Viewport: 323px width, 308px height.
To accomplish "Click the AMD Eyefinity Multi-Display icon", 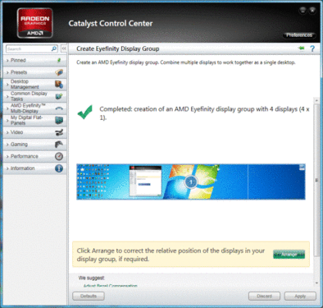I will 59,108.
